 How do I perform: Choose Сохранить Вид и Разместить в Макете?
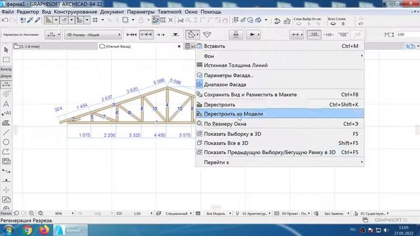point(280,94)
